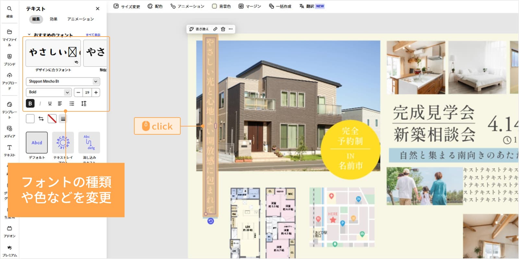Image resolution: width=519 pixels, height=259 pixels.
Task: Open 配色 color theme in toolbar
Action: point(155,6)
